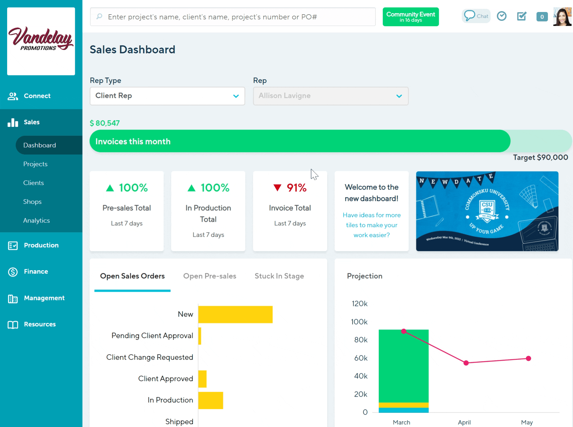
Task: Click the Connect people icon in sidebar
Action: pos(13,96)
